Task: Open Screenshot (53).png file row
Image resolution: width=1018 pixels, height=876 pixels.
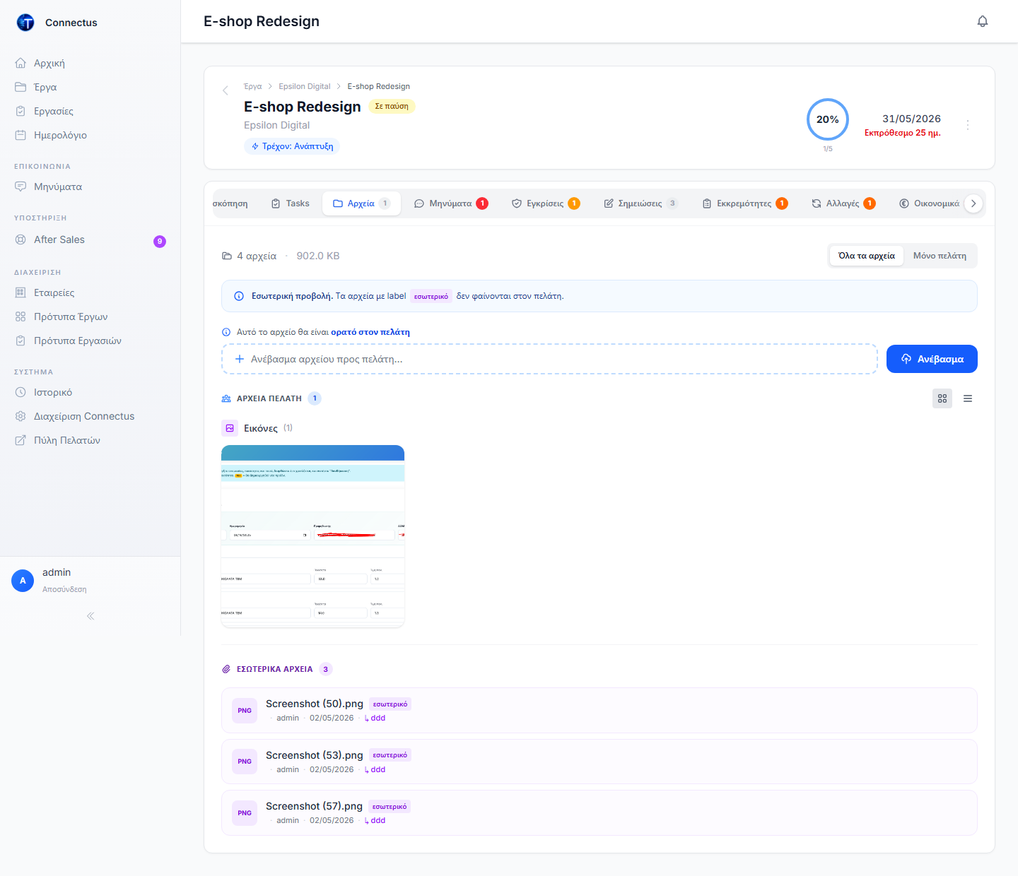Action: tap(599, 762)
